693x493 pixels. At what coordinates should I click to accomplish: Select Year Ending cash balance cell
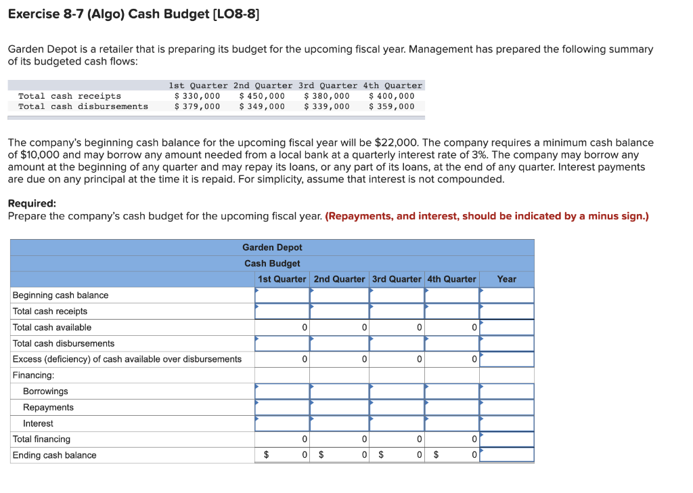tap(507, 455)
